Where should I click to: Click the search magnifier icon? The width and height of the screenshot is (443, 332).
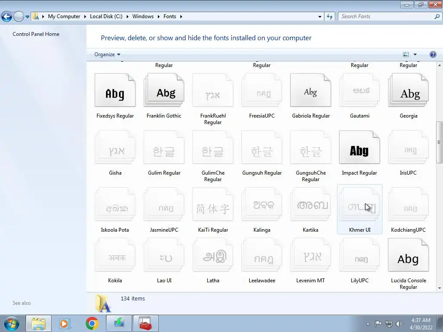(x=437, y=17)
